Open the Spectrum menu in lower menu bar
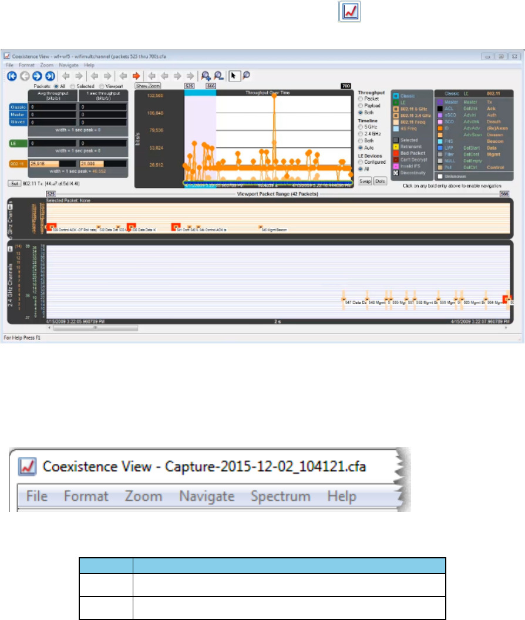Screen dimensions: 525x620 click(x=280, y=496)
